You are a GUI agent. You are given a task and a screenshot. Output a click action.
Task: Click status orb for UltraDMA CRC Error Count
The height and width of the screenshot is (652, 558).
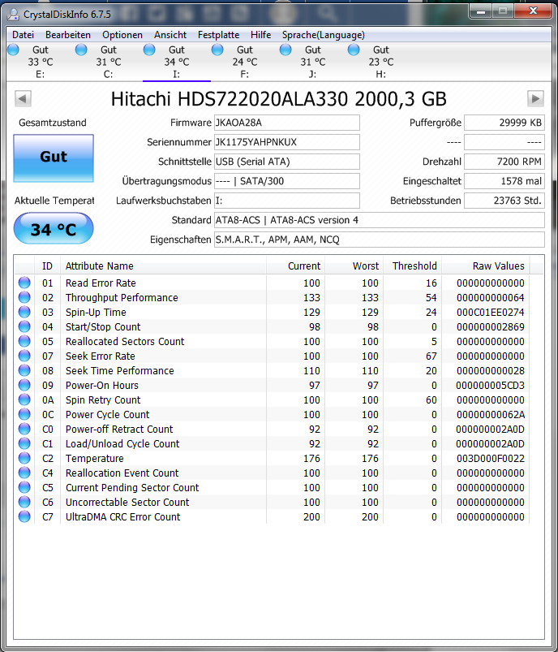coord(24,516)
